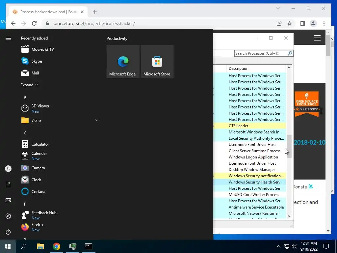The width and height of the screenshot is (337, 253).
Task: Open Chrome tab search dropdown
Action: pyautogui.click(x=278, y=8)
